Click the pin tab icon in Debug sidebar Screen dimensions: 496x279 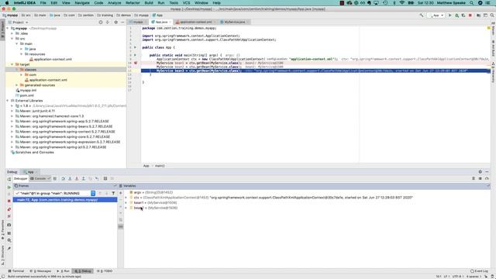[x=9, y=249]
